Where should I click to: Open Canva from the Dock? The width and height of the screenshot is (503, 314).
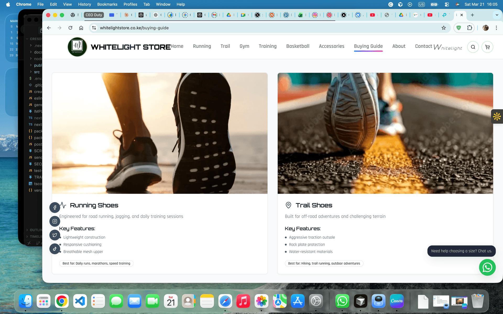397,301
